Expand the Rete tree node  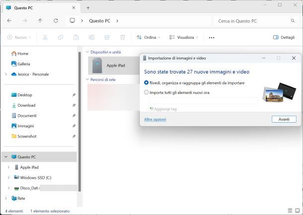click(6, 198)
